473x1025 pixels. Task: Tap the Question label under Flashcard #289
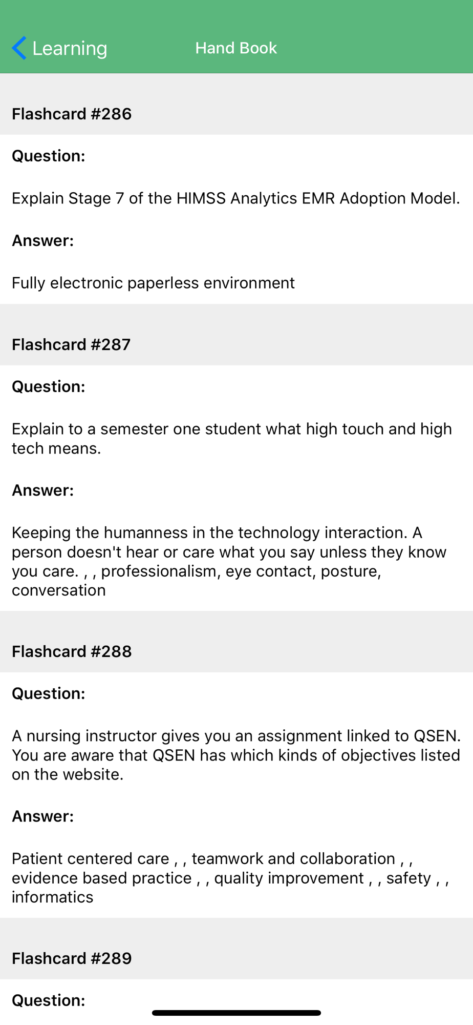pos(49,1000)
